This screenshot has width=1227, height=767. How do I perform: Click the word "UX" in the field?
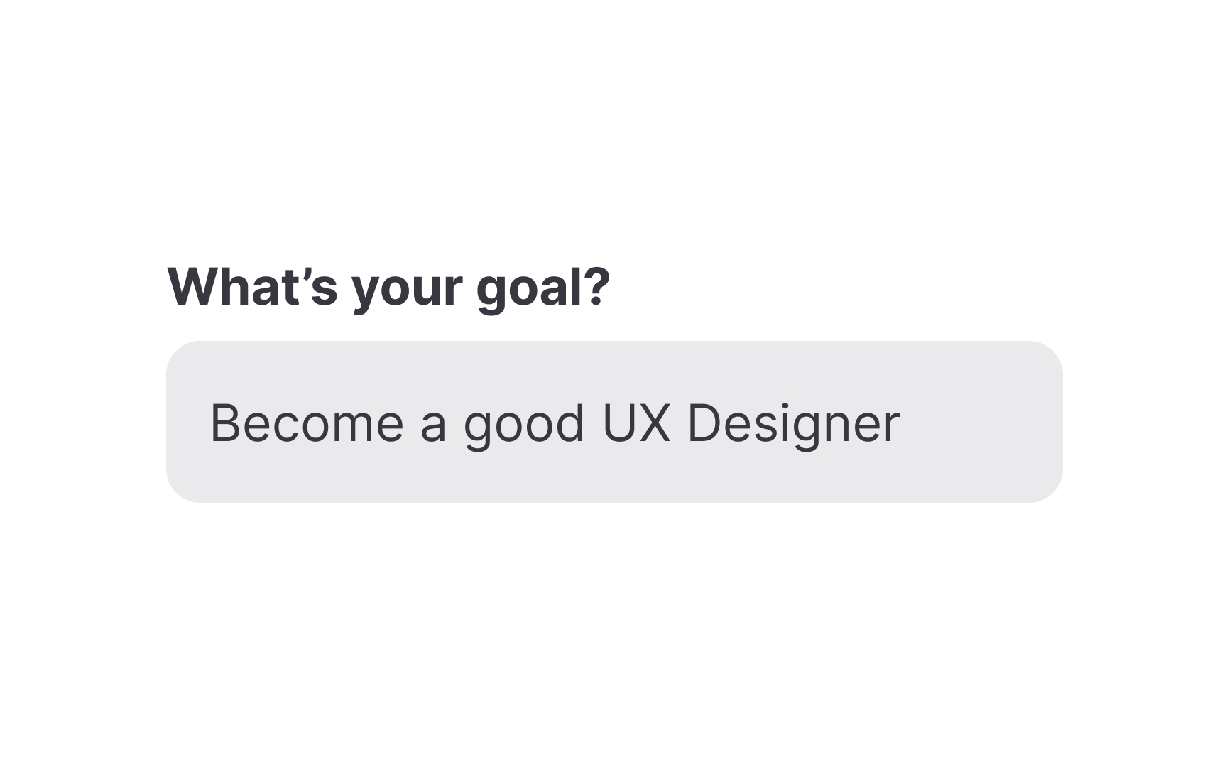coord(636,423)
